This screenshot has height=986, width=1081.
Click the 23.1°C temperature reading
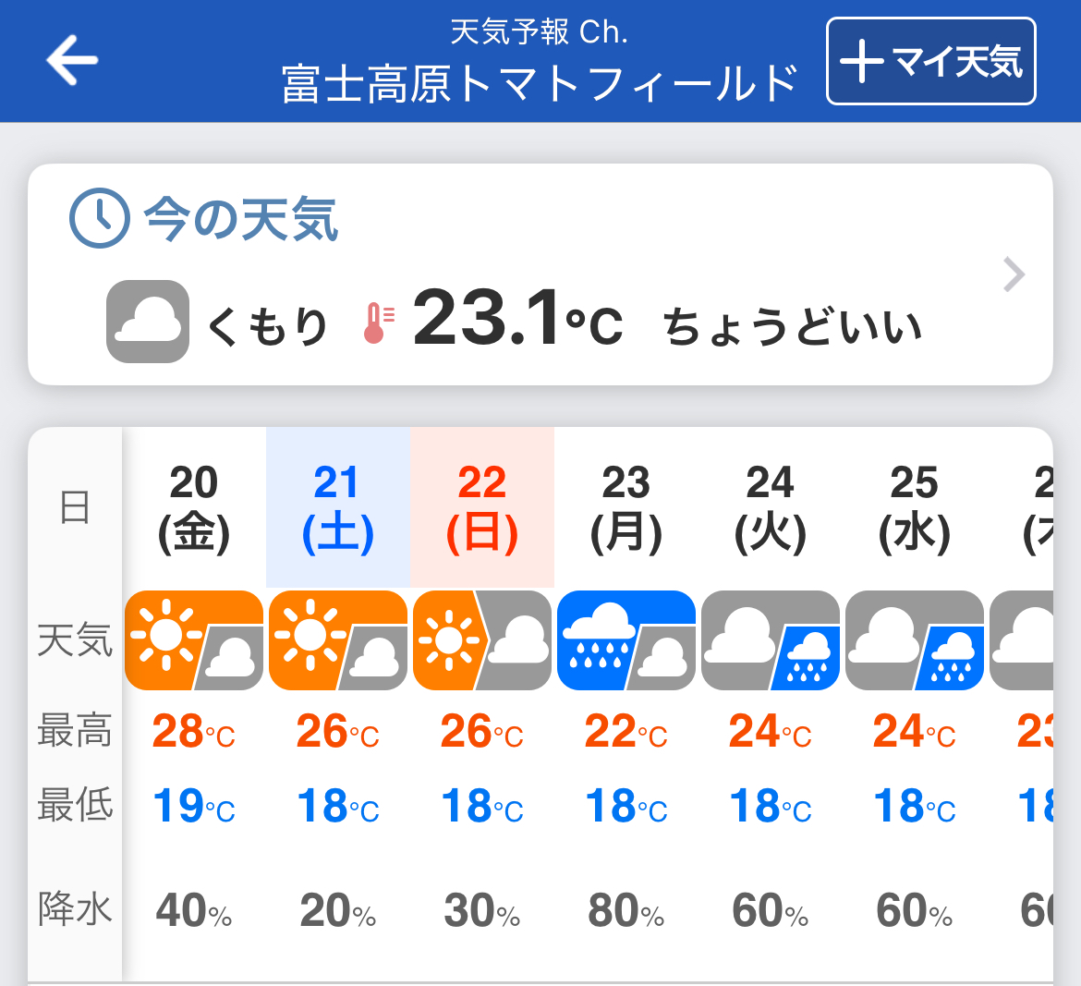[517, 319]
